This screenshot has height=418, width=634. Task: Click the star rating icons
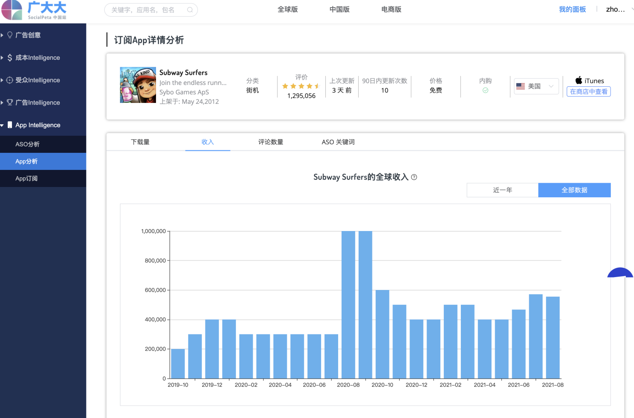click(301, 86)
